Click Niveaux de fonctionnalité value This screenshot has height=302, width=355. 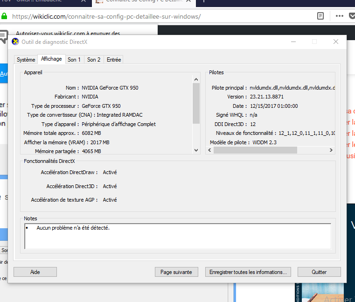pyautogui.click(x=307, y=133)
